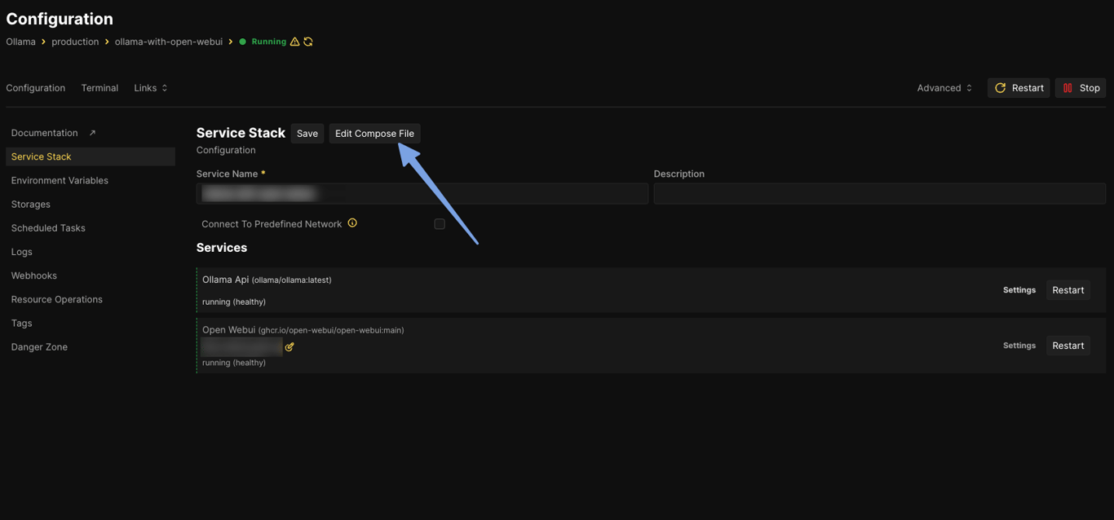The height and width of the screenshot is (520, 1114).
Task: Click the Ollama breadcrumb link
Action: click(20, 42)
